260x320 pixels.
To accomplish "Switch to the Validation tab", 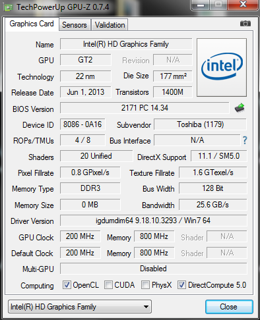I will tap(110, 25).
